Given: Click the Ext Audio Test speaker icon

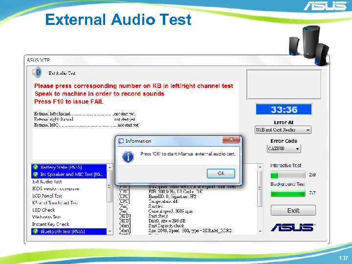Looking at the screenshot, I should click(x=37, y=72).
